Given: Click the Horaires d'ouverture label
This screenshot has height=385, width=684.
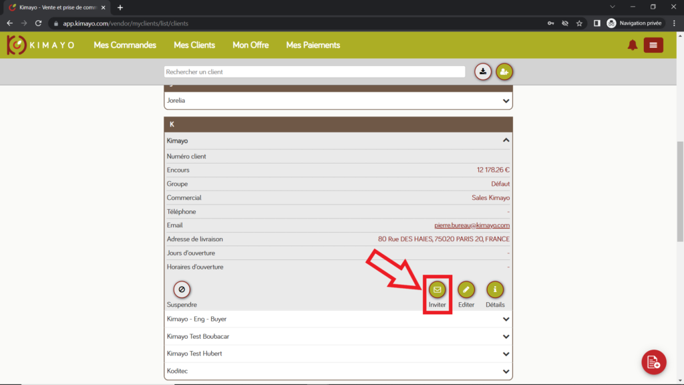Looking at the screenshot, I should [x=195, y=267].
